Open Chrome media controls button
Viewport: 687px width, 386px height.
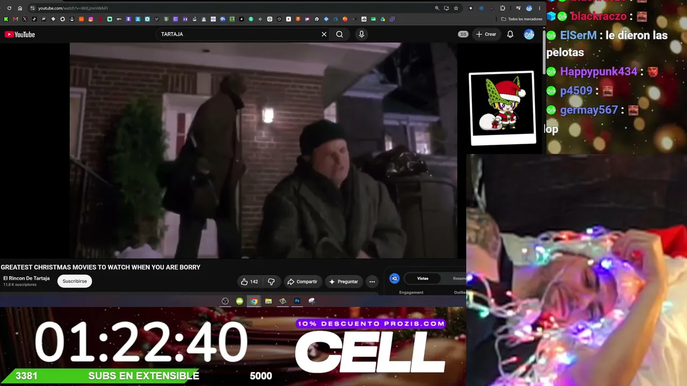(518, 8)
